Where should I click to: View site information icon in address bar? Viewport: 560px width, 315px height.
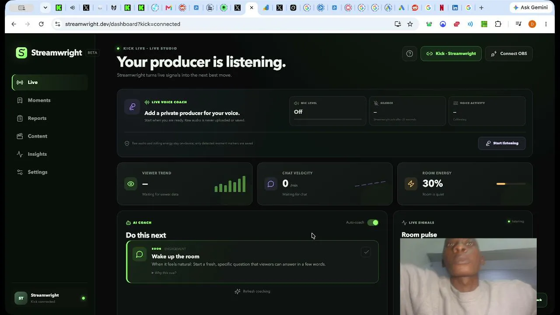(57, 24)
